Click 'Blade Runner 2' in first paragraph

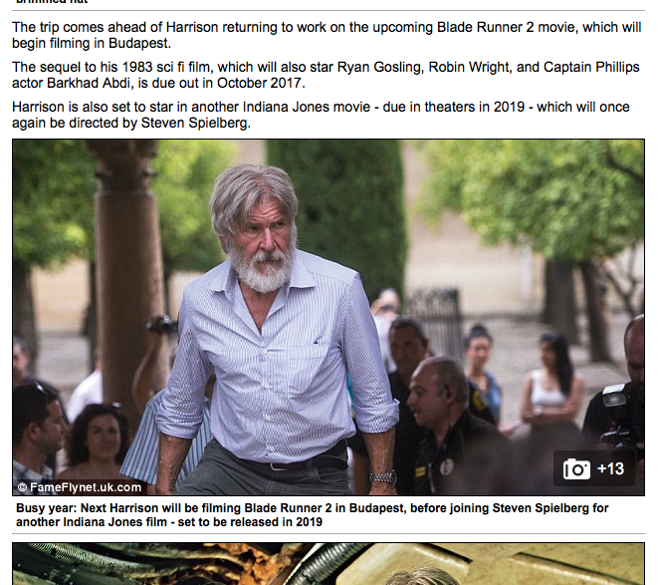486,27
